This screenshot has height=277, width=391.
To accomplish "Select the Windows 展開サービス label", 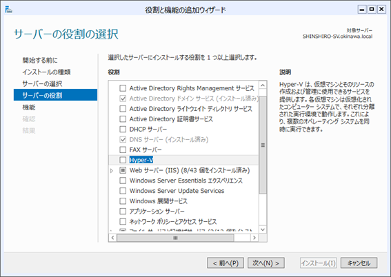I will point(159,201).
